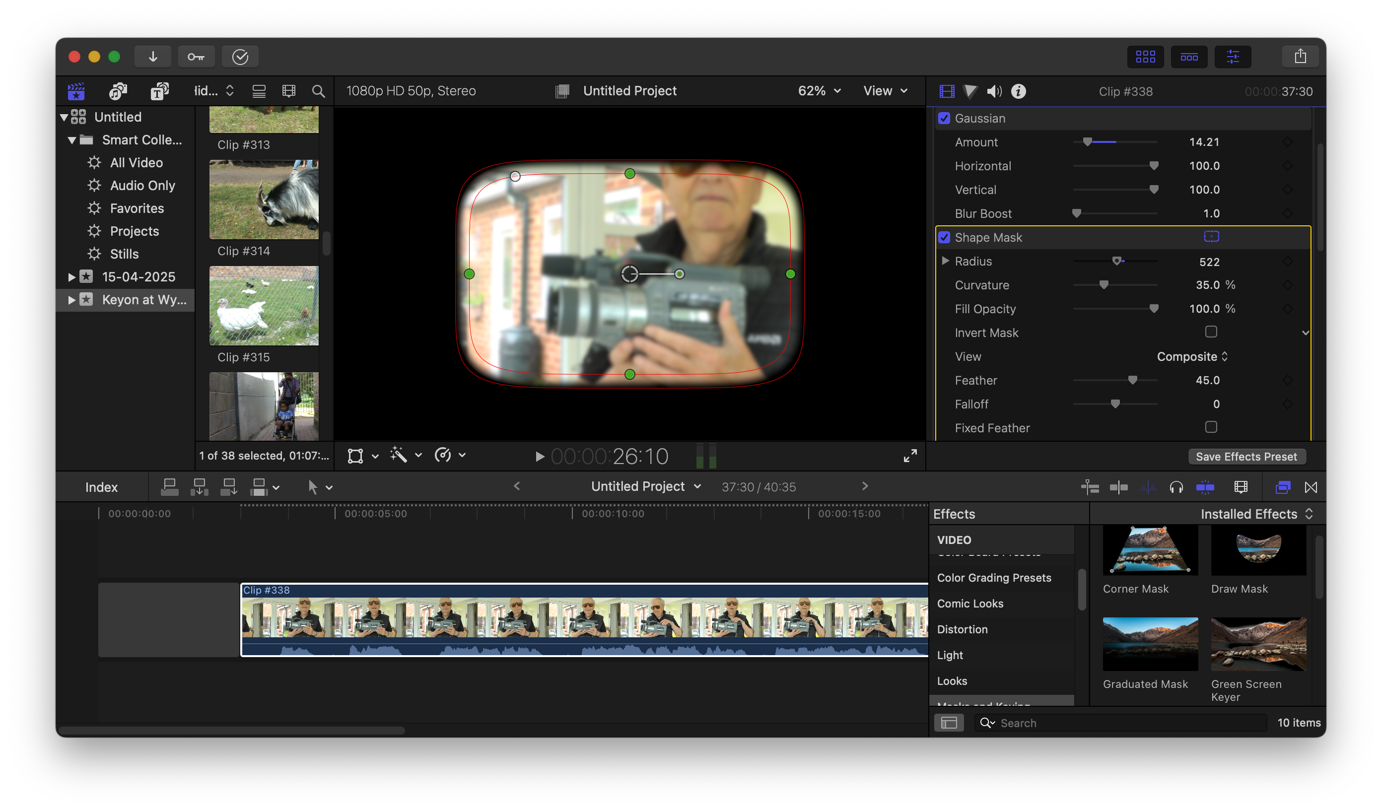Open the Photos and Audio sidebar icon
The width and height of the screenshot is (1382, 811).
(x=118, y=91)
